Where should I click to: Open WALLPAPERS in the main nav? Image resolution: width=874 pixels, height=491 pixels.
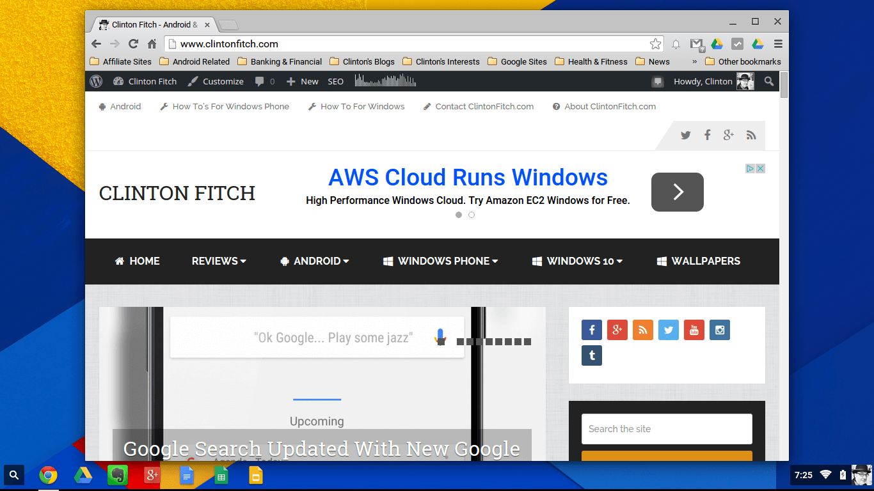[x=699, y=261]
